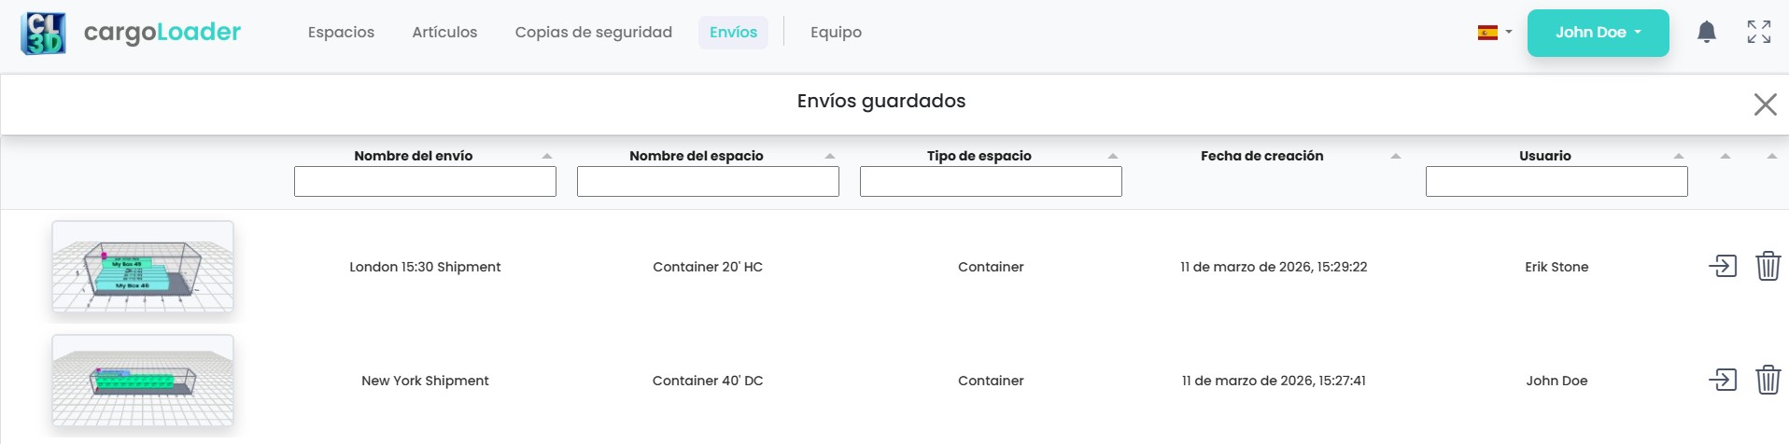The image size is (1789, 444).
Task: Focus the Usuario filter input
Action: click(x=1556, y=182)
